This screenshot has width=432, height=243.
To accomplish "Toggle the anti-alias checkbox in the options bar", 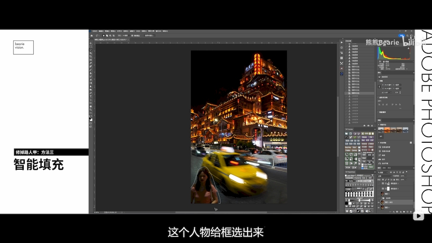I will click(132, 35).
